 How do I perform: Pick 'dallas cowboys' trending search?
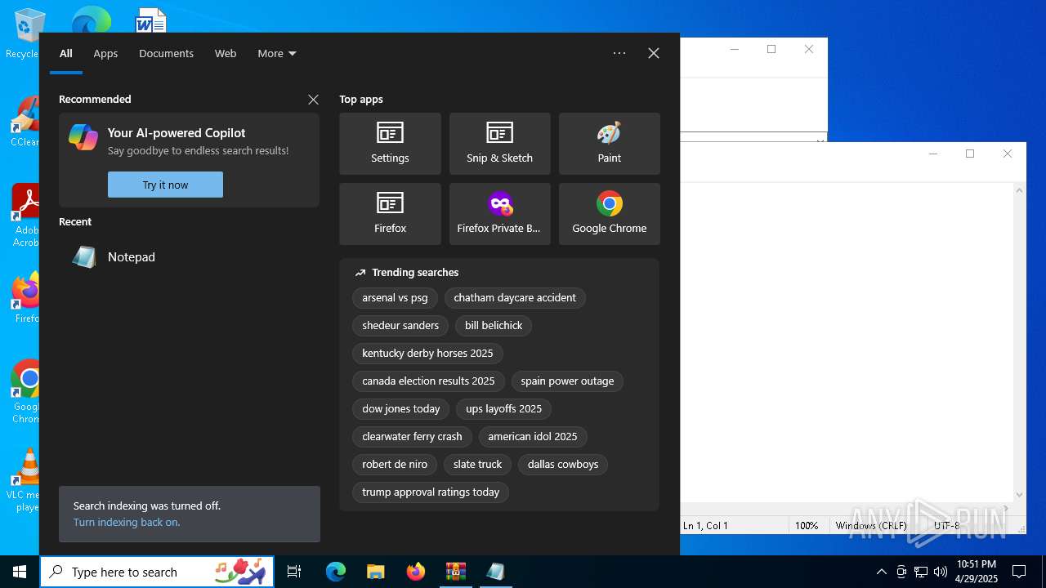click(x=563, y=465)
